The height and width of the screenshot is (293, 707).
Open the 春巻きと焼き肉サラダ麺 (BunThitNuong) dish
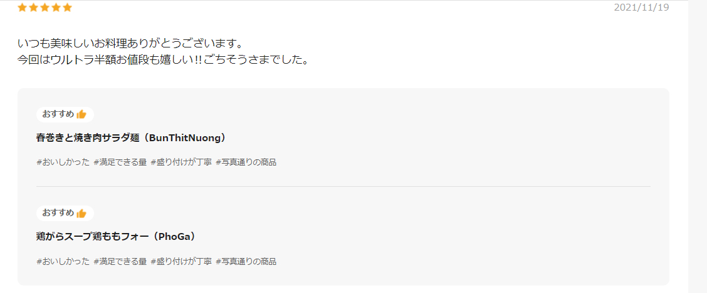pyautogui.click(x=131, y=138)
